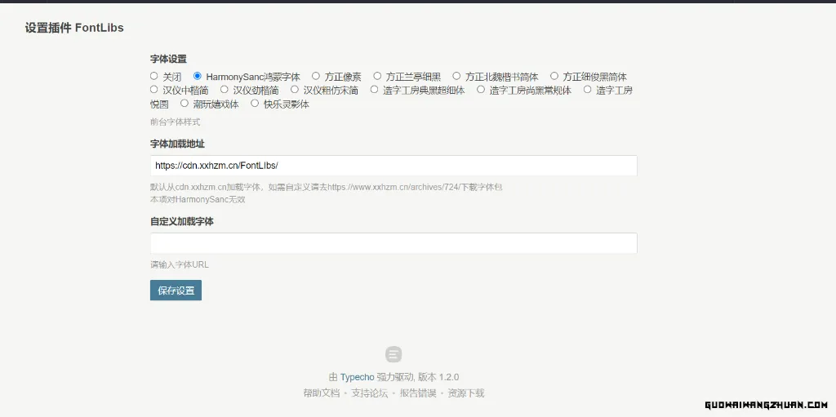Focus the 自定义加载字体 input field
This screenshot has width=836, height=417.
[394, 243]
